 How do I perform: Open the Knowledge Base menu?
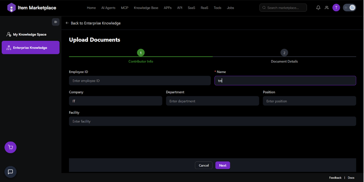point(146,8)
